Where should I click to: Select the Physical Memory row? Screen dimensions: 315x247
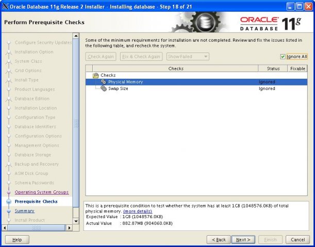coord(196,82)
